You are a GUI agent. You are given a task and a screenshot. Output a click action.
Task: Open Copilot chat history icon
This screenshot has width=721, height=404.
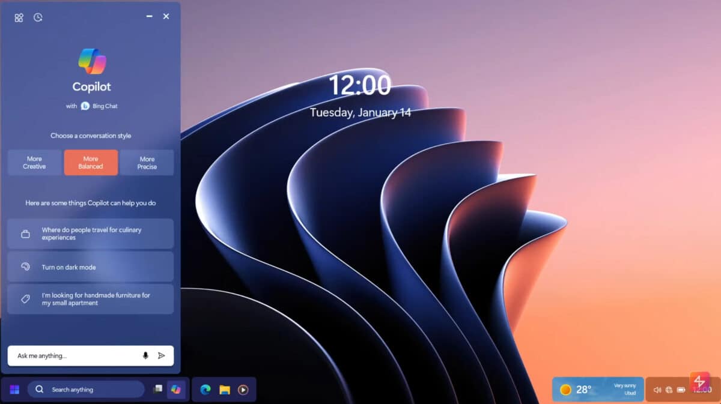click(x=38, y=17)
